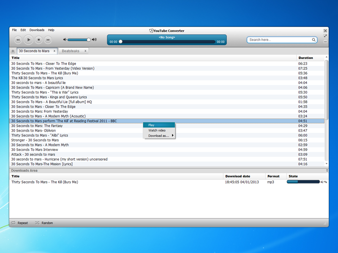Click the stop playback button
The height and width of the screenshot is (253, 338).
(x=38, y=40)
